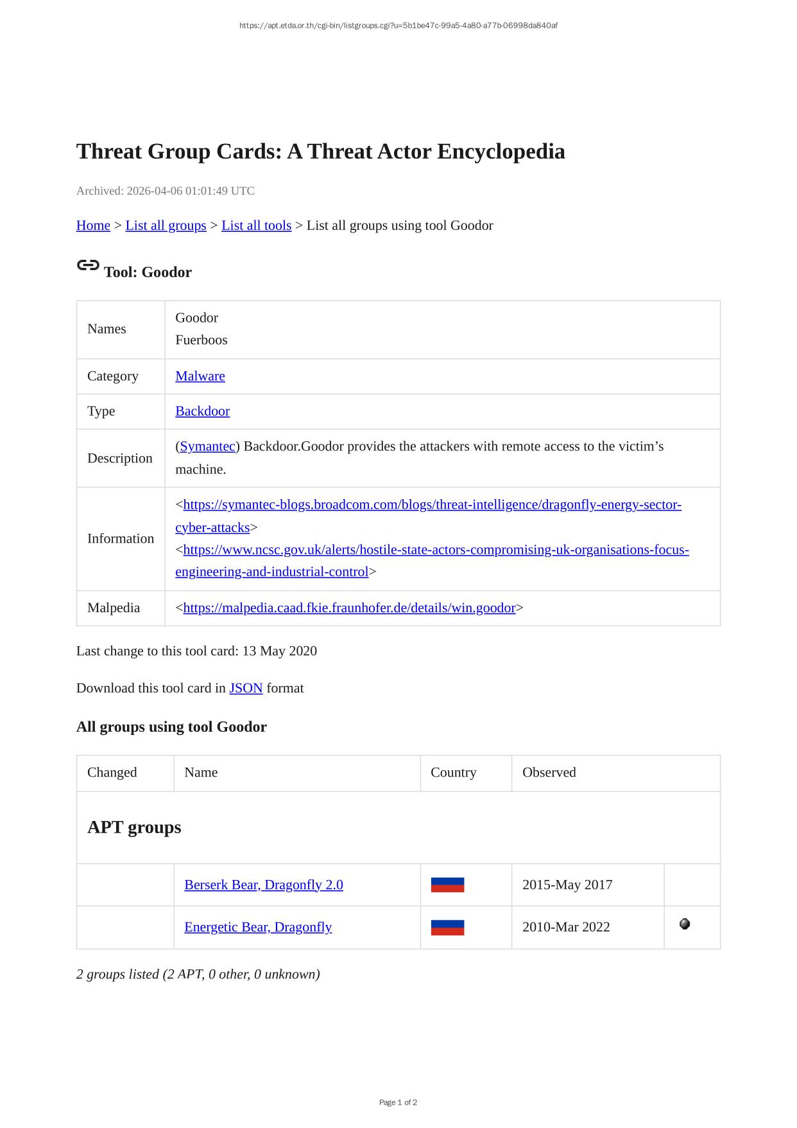Go to the Home breadcrumb link

[93, 225]
